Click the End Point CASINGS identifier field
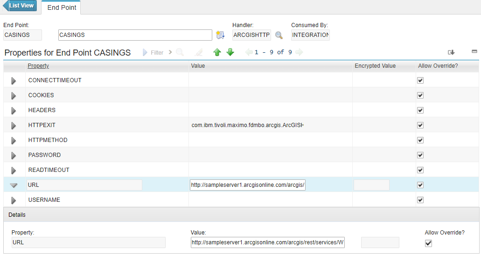 (22, 35)
